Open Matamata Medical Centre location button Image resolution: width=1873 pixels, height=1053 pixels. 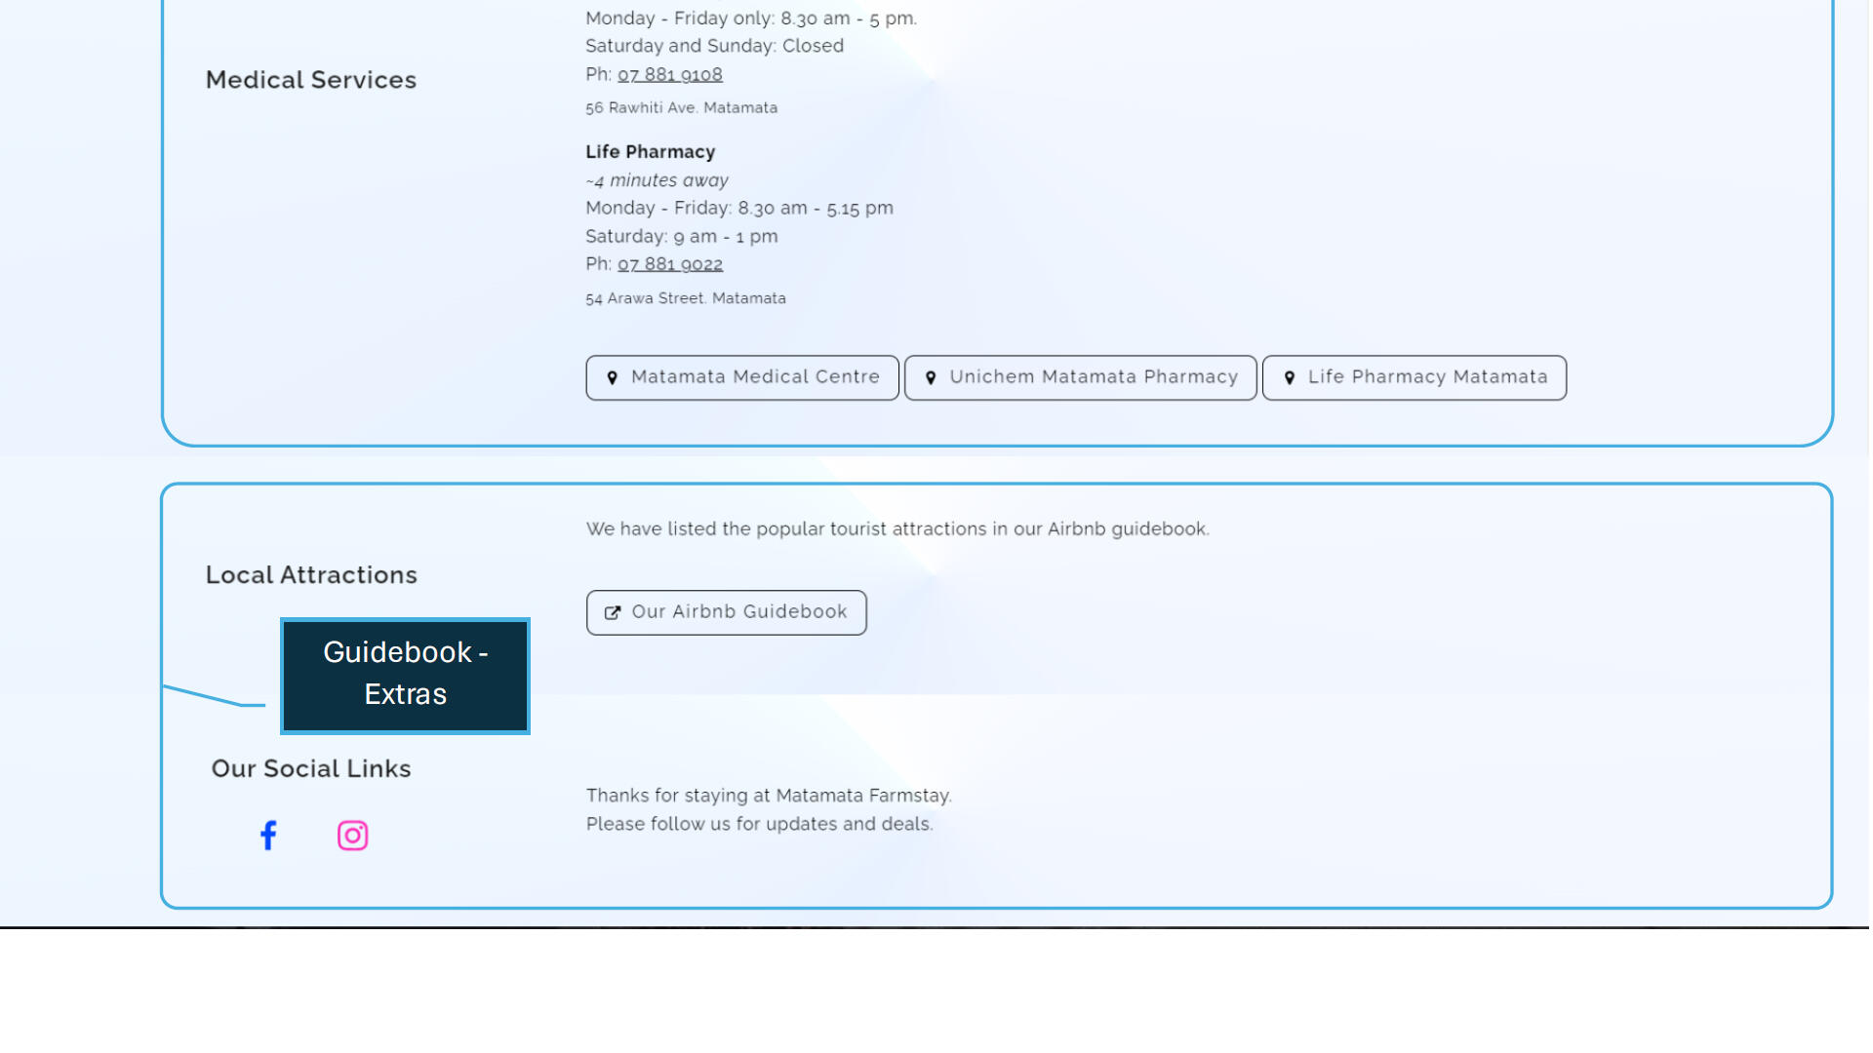pyautogui.click(x=742, y=377)
